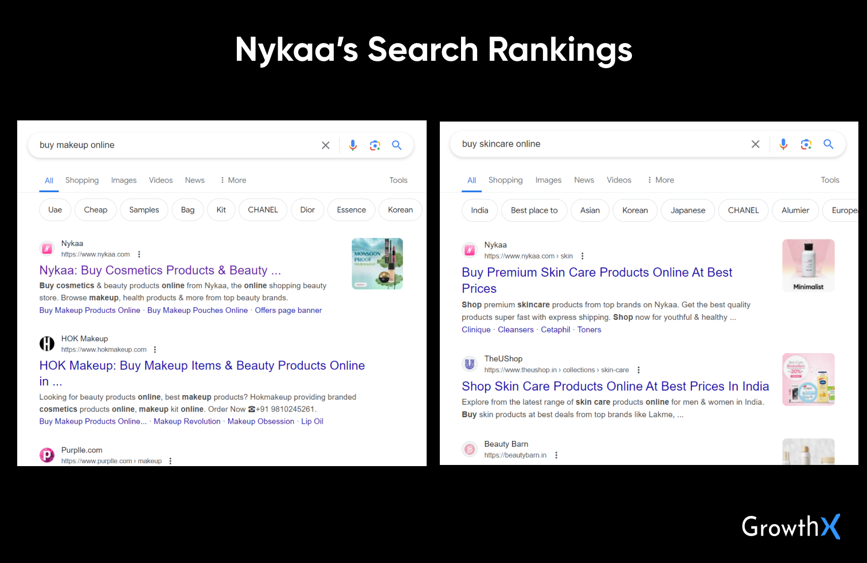Switch to Shopping tab in makeup search
Image resolution: width=867 pixels, height=563 pixels.
[82, 180]
